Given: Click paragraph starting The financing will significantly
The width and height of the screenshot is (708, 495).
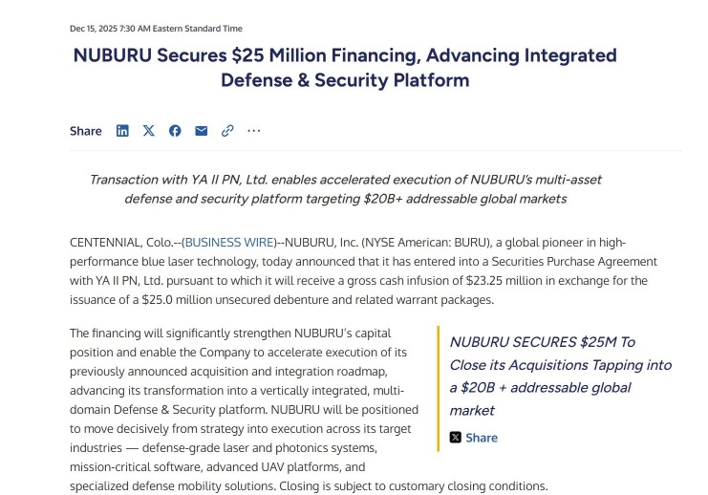Looking at the screenshot, I should tap(244, 409).
